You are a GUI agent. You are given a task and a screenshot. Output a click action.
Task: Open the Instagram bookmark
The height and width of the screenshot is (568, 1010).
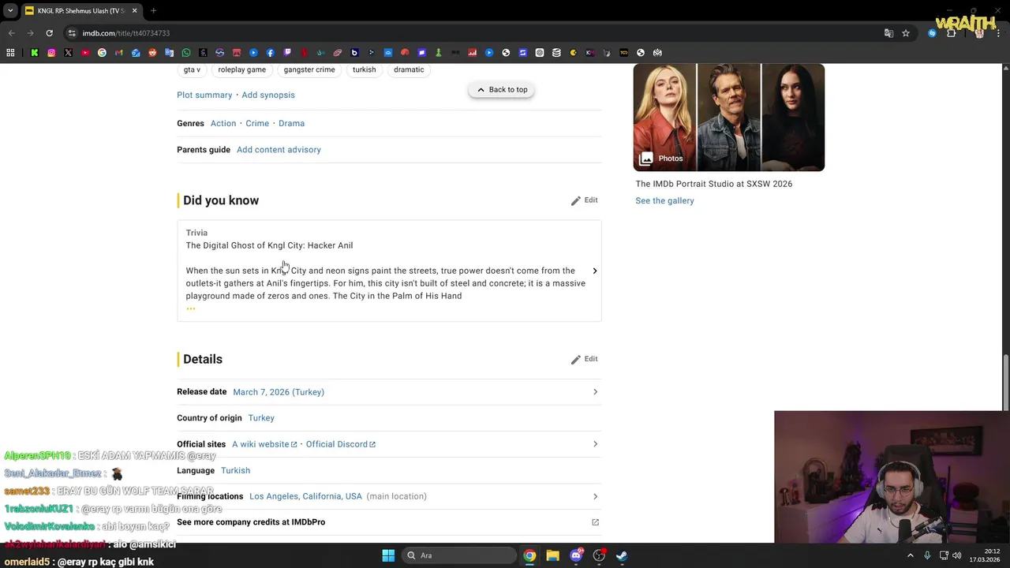click(51, 53)
